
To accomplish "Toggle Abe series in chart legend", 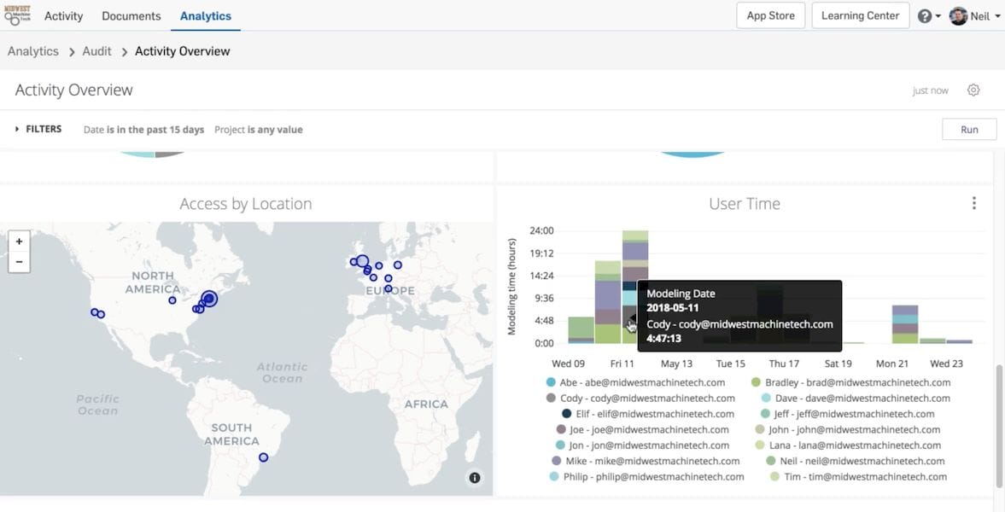I will pos(636,382).
